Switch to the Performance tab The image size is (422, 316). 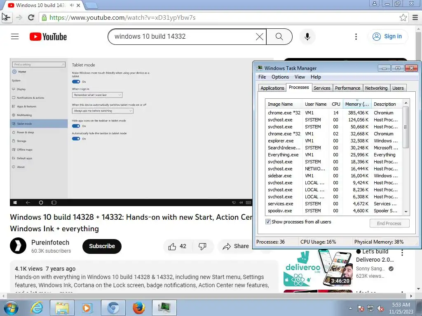[x=347, y=88]
